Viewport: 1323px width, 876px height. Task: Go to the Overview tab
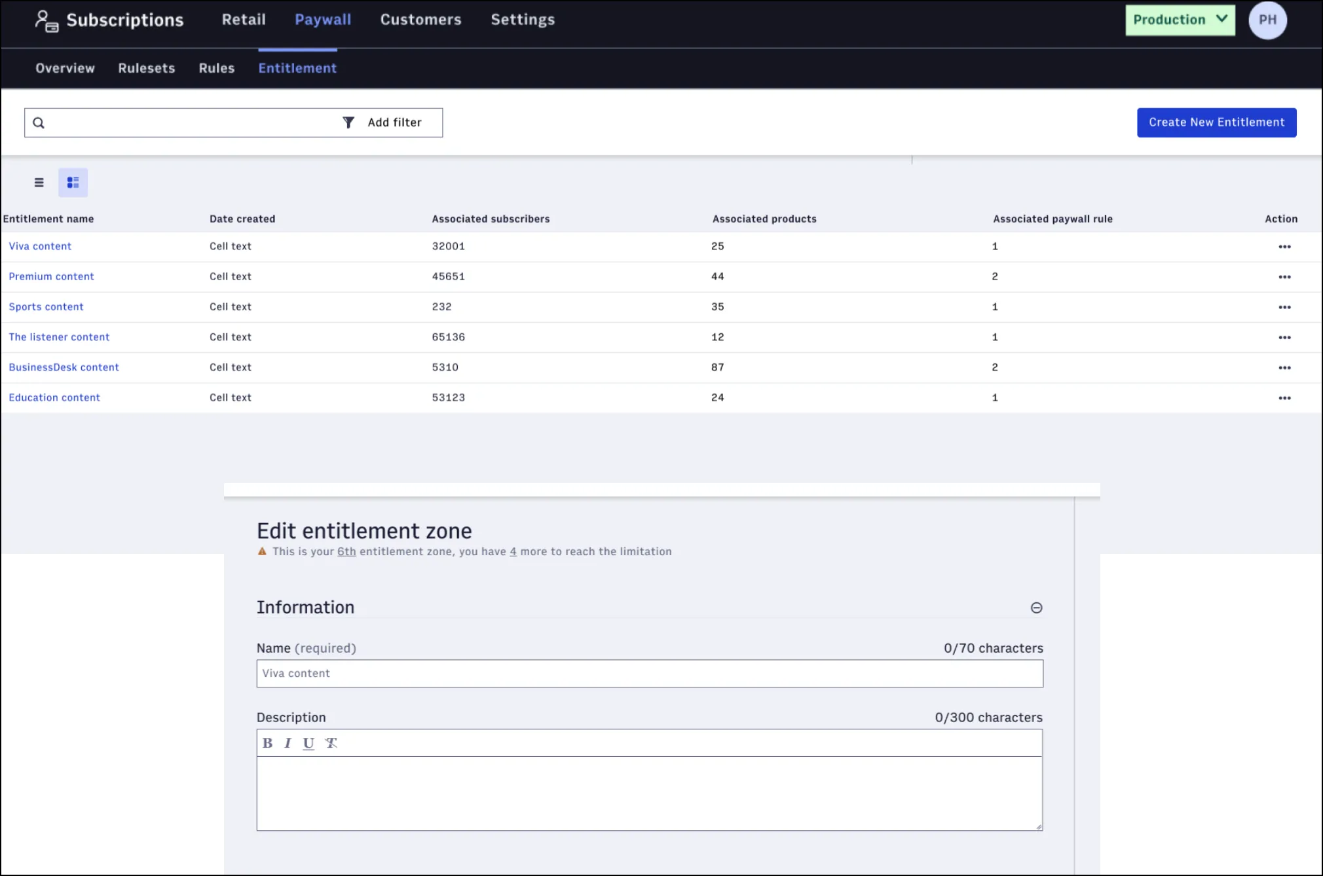click(65, 68)
